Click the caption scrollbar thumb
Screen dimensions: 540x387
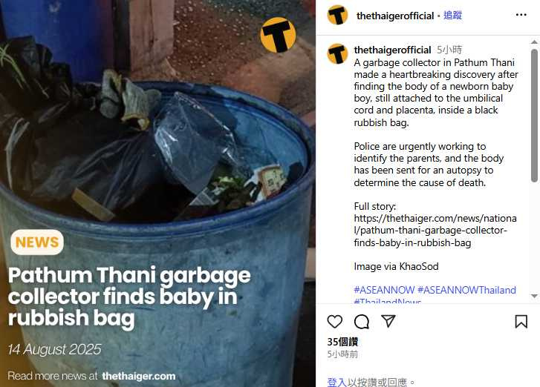534,116
